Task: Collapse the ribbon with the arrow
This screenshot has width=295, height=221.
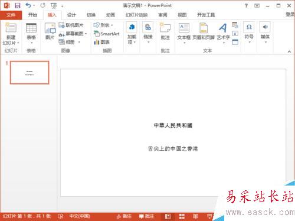Action: [289, 51]
